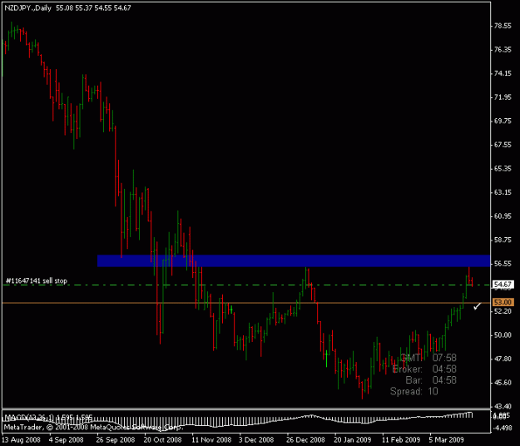Click the 20 Jan 2009 date label
Viewport: 520px width, 446px height.
click(x=352, y=440)
